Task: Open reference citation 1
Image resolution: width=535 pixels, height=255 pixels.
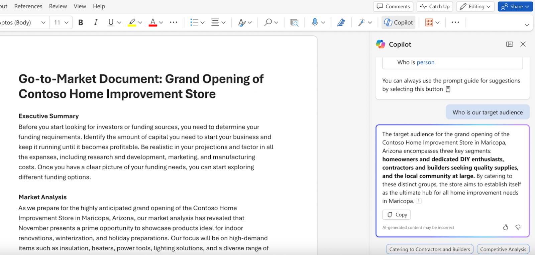Action: [419, 201]
